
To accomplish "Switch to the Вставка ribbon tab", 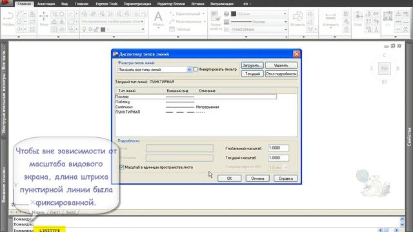I will click(x=197, y=4).
